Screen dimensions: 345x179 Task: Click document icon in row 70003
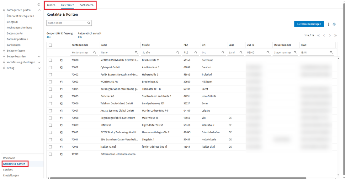coord(61,82)
